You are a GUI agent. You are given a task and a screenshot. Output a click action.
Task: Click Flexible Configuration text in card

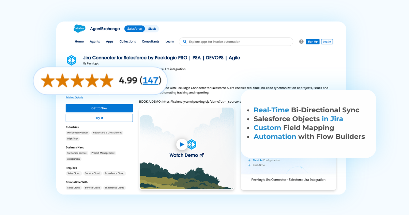coord(266,160)
